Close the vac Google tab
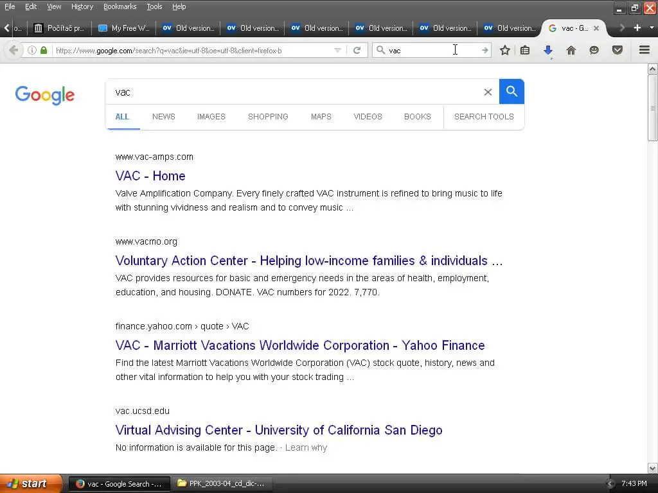 point(596,28)
